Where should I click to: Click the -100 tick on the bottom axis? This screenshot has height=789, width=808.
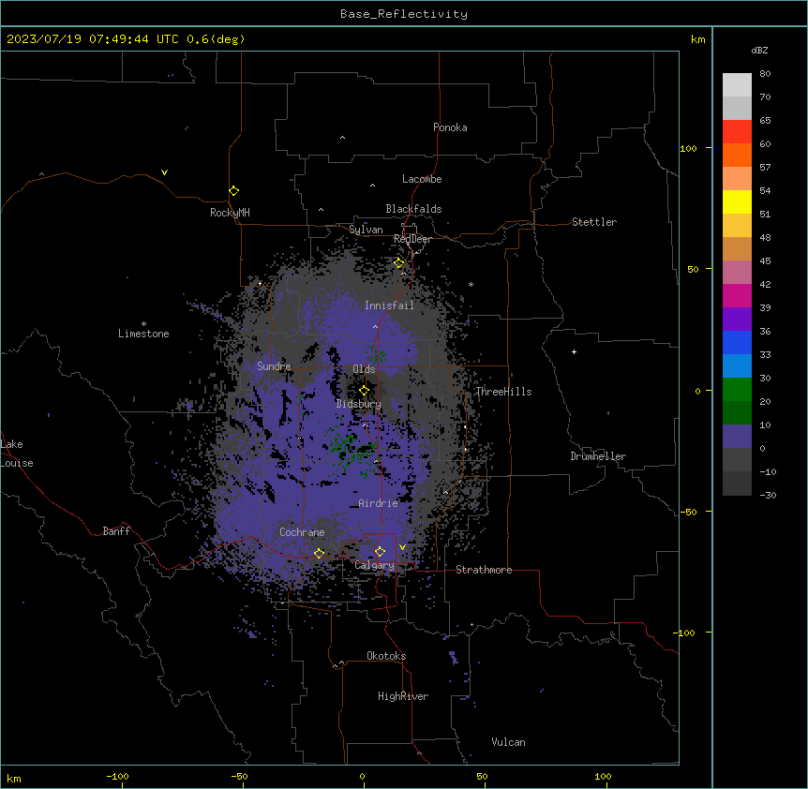tap(117, 776)
